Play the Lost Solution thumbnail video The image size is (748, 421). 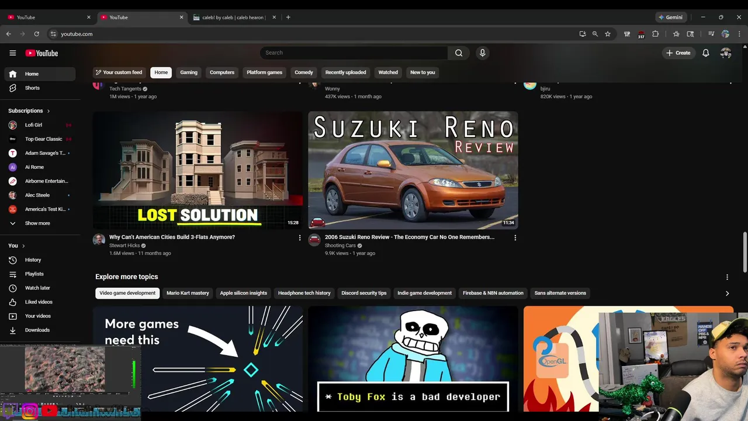(x=198, y=170)
